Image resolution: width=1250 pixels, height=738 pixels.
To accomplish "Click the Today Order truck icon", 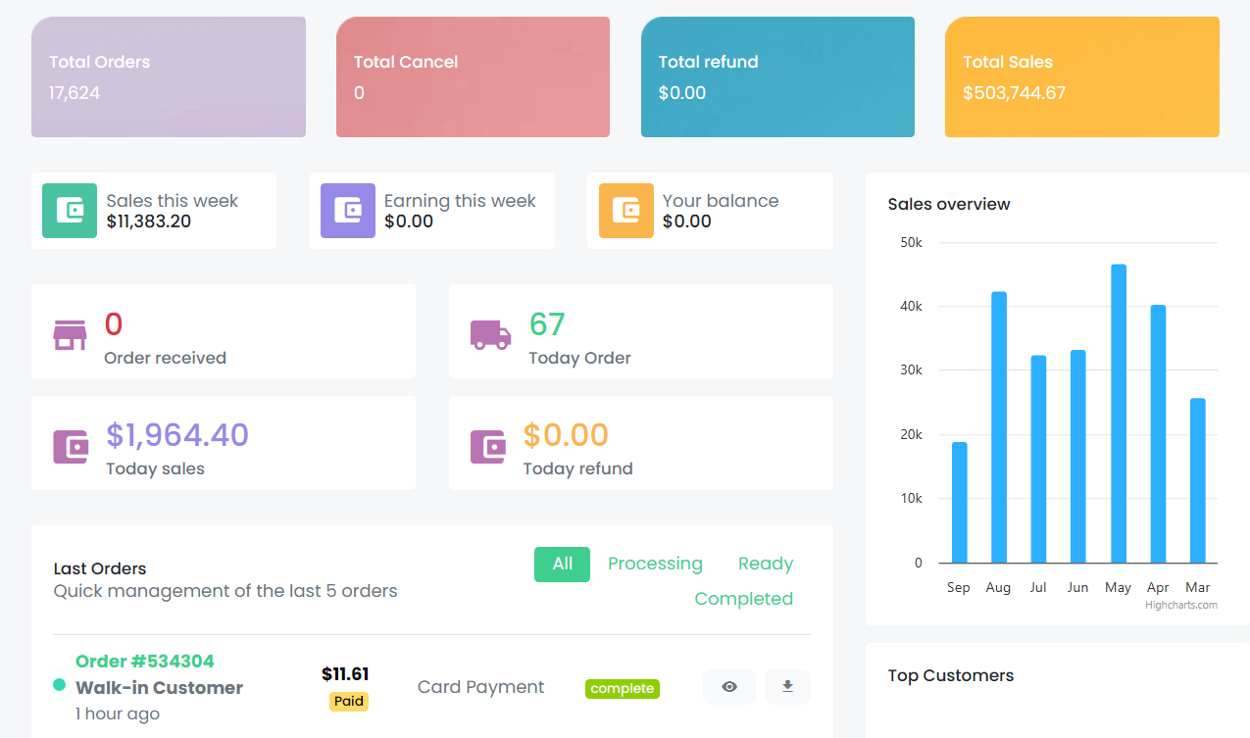I will tap(490, 334).
